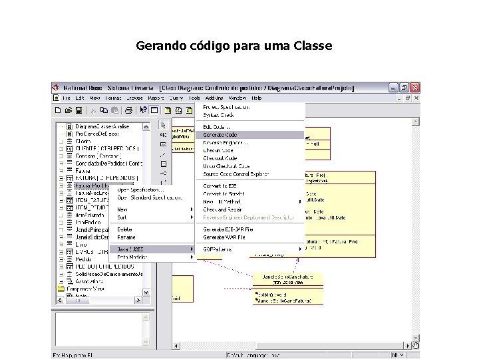
Task: Click the browser tree's scroll-right arrow
Action: (x=138, y=300)
